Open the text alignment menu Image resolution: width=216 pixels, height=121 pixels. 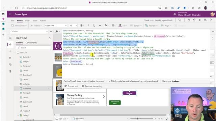pyautogui.click(x=113, y=26)
